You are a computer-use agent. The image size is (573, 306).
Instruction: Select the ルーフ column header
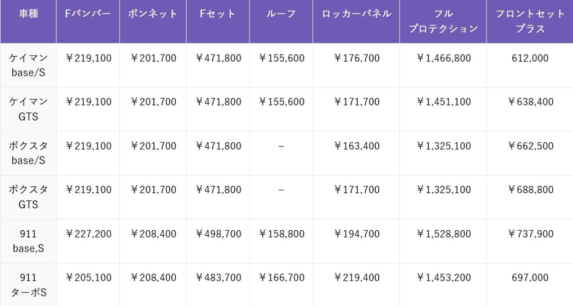click(x=281, y=14)
